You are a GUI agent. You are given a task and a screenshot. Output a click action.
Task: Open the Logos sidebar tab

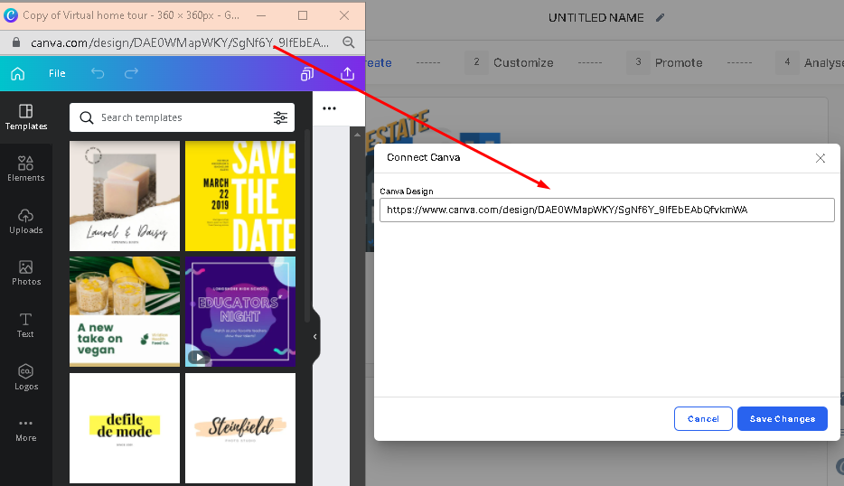(x=26, y=378)
